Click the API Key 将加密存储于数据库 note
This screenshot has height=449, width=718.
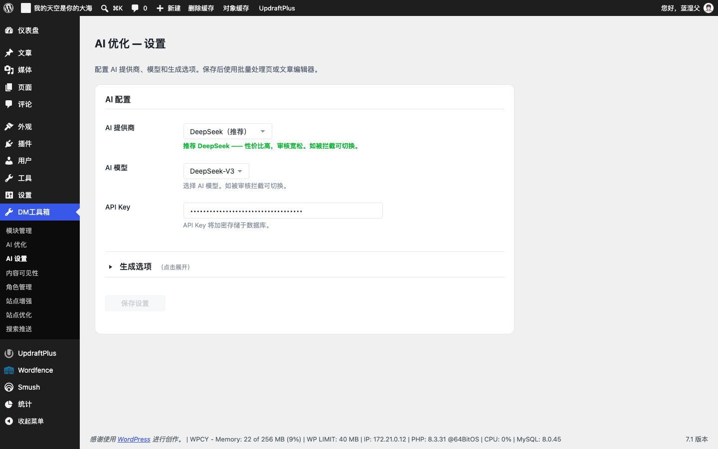coord(228,225)
